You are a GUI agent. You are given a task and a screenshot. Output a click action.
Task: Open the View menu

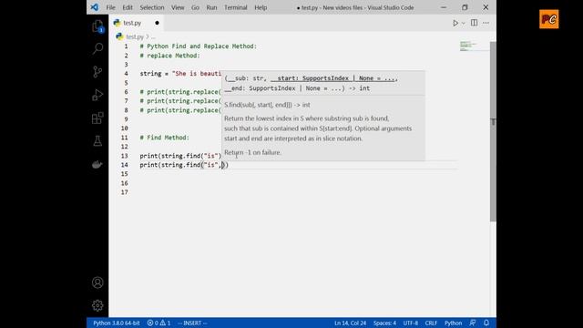tap(178, 7)
